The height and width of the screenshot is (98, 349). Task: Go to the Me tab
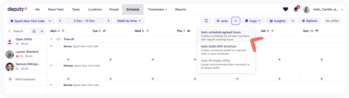click(38, 9)
